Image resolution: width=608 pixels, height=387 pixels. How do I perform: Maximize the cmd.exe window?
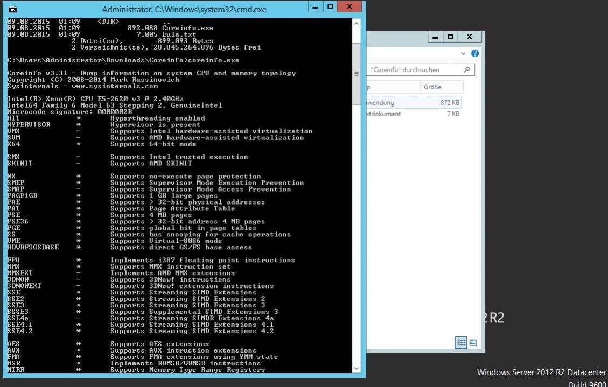330,7
